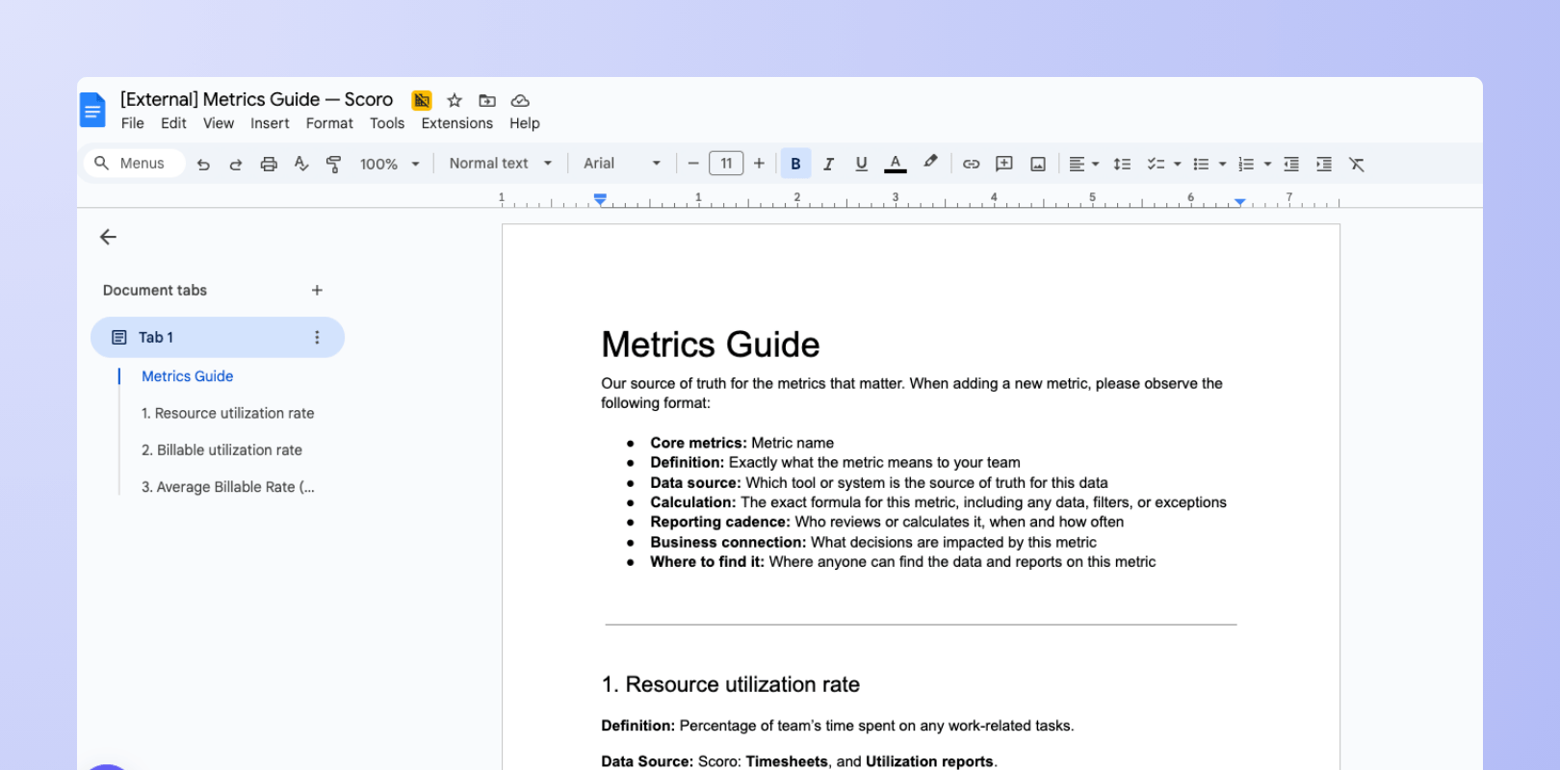
Task: Click the right indent marker on ruler
Action: (1239, 201)
